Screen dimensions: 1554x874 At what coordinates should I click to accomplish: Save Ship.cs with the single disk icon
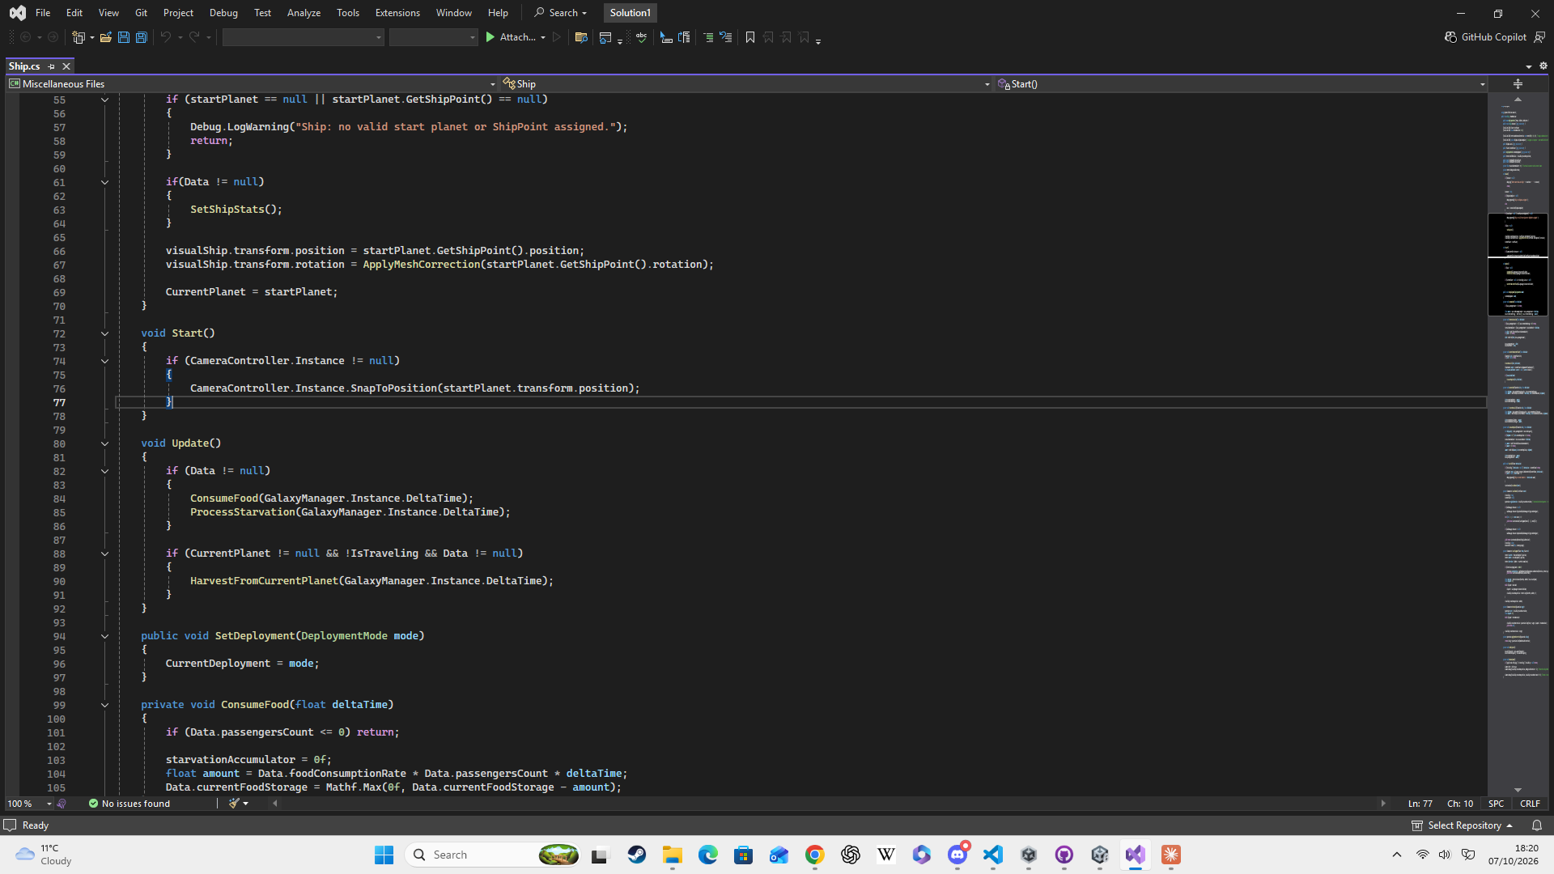(x=124, y=37)
